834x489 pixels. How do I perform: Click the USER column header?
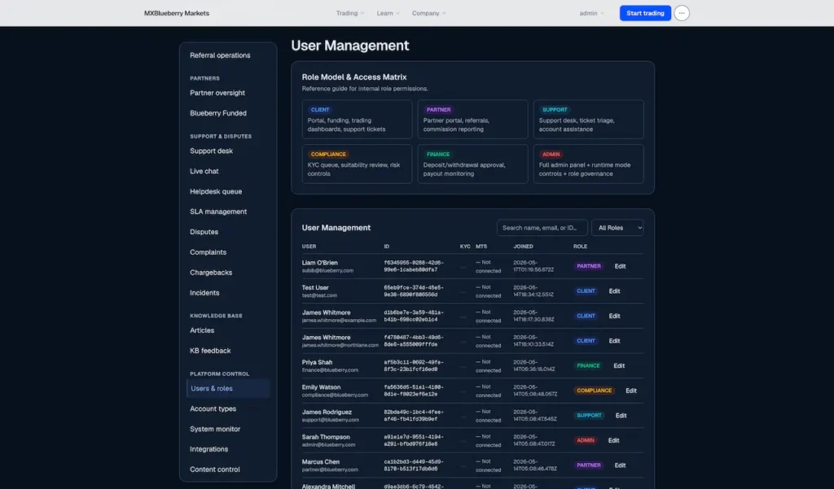click(309, 247)
